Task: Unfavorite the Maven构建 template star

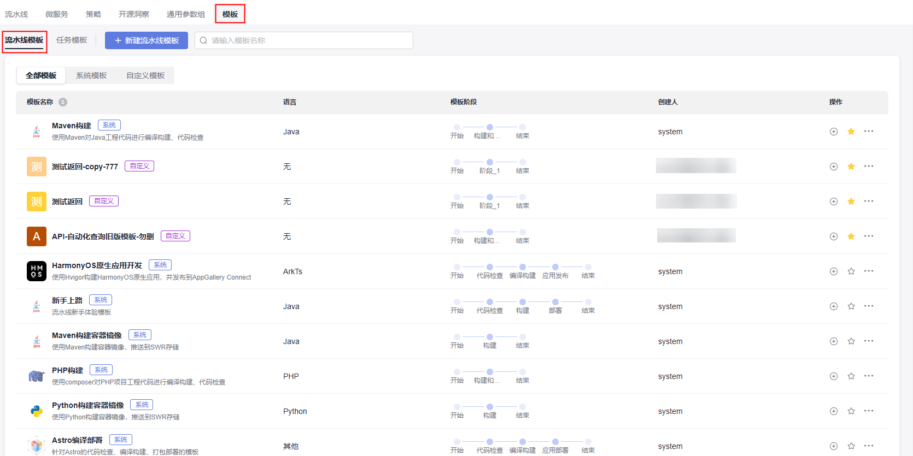Action: pos(851,132)
